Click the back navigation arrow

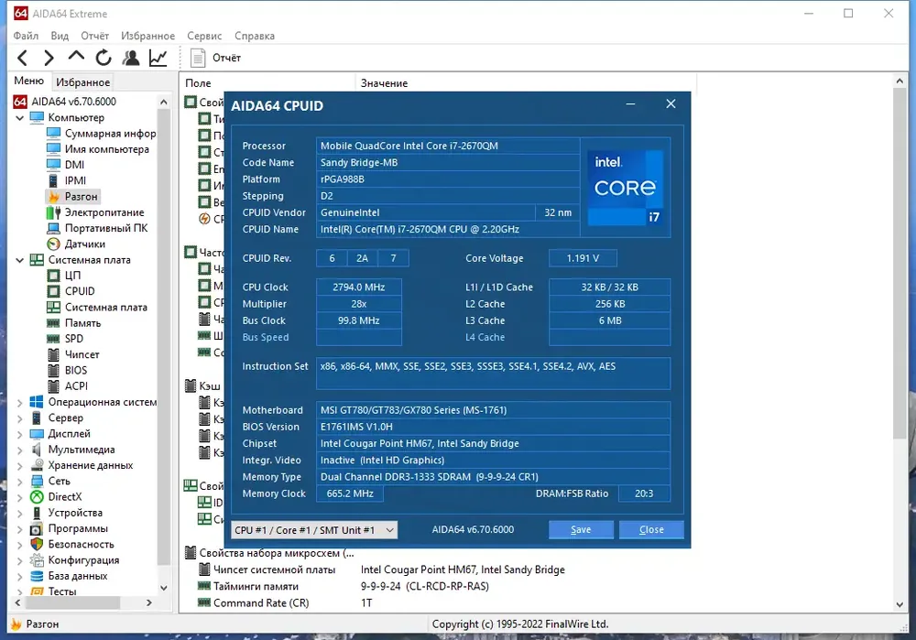point(23,58)
